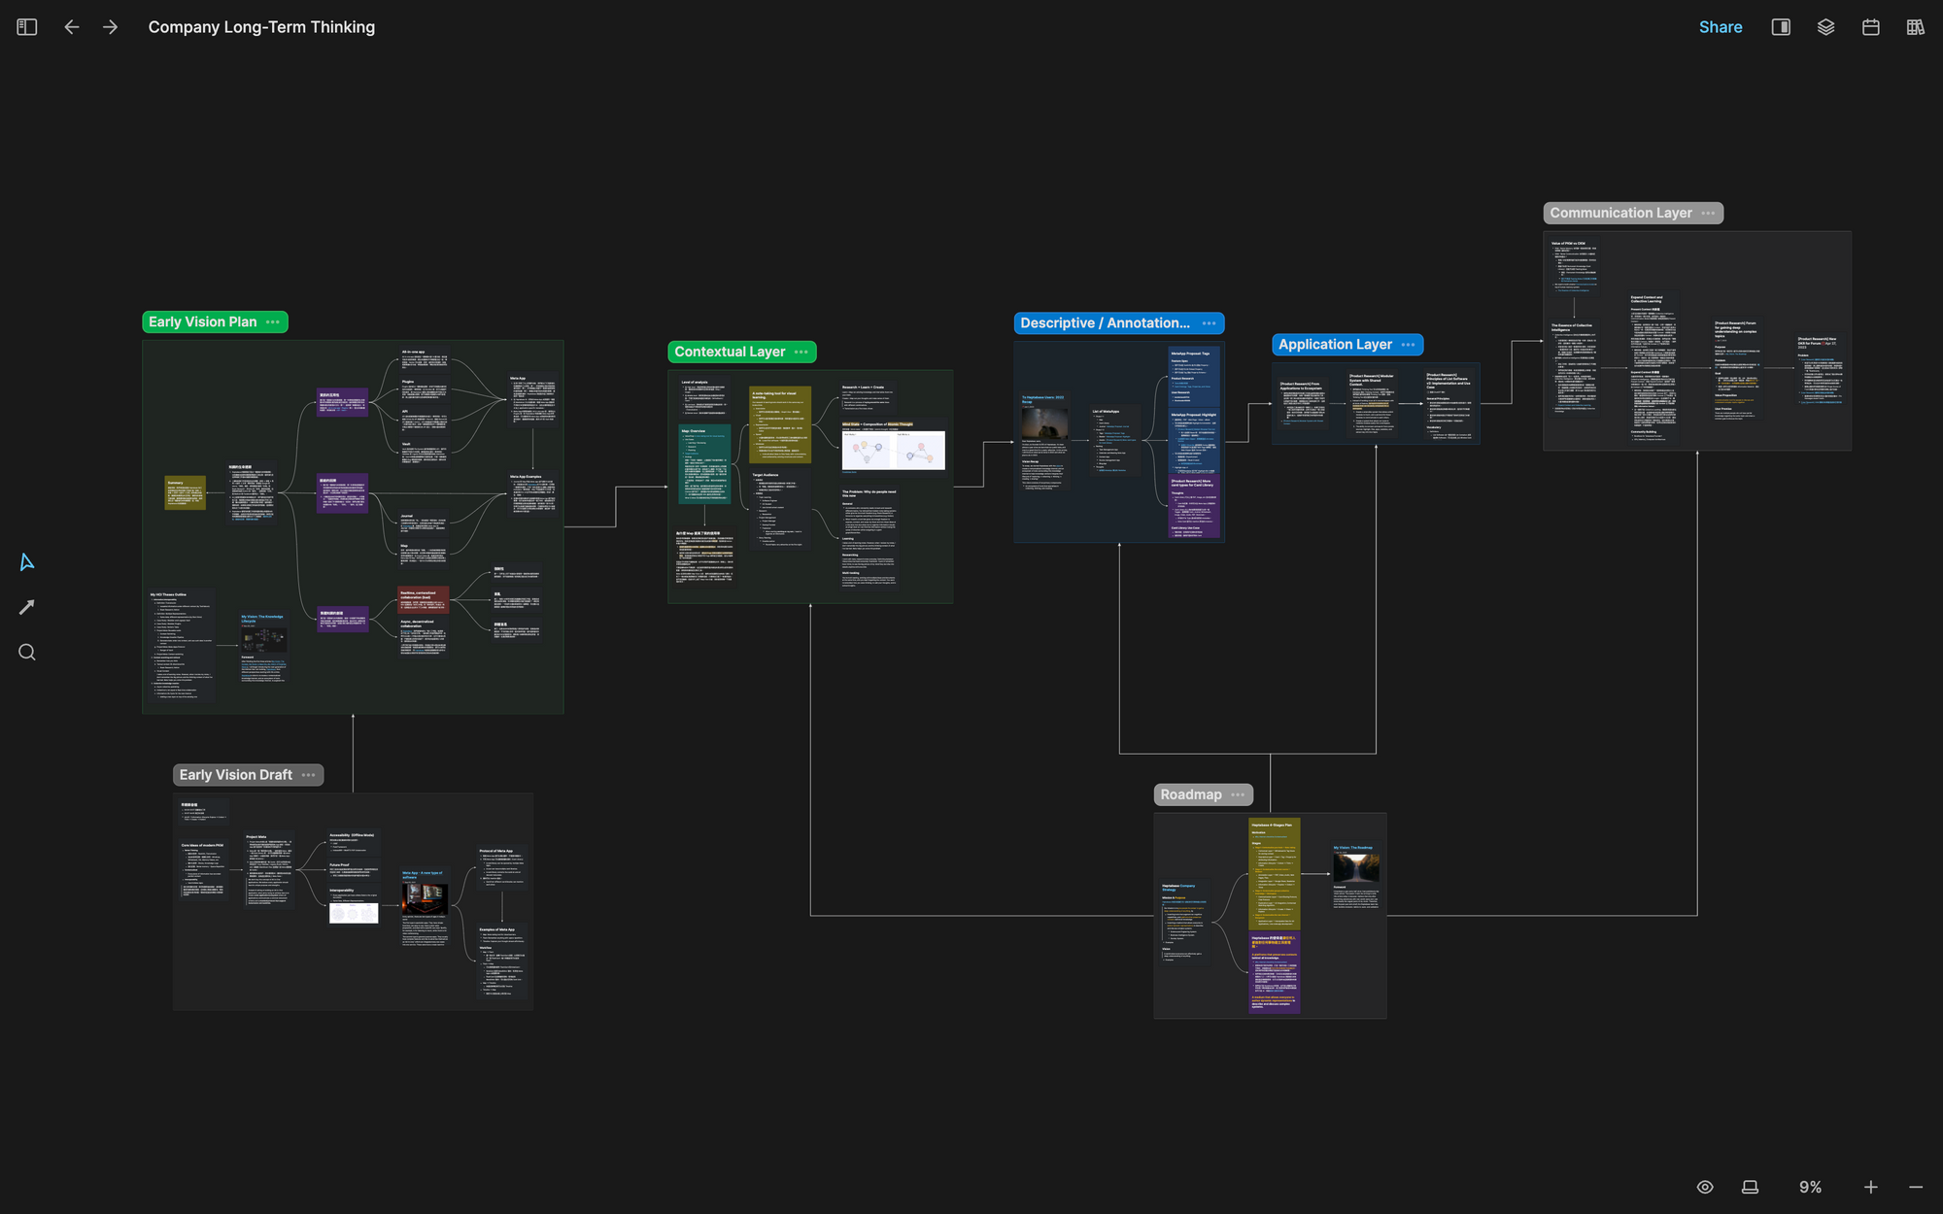Open search with magnifier icon
The height and width of the screenshot is (1214, 1943).
coord(27,653)
